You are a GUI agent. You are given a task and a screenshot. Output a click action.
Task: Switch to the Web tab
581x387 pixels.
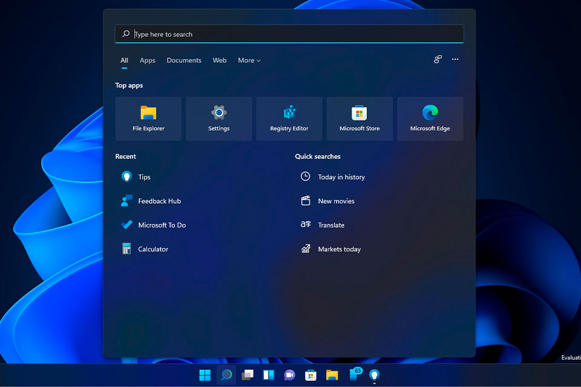click(x=219, y=60)
